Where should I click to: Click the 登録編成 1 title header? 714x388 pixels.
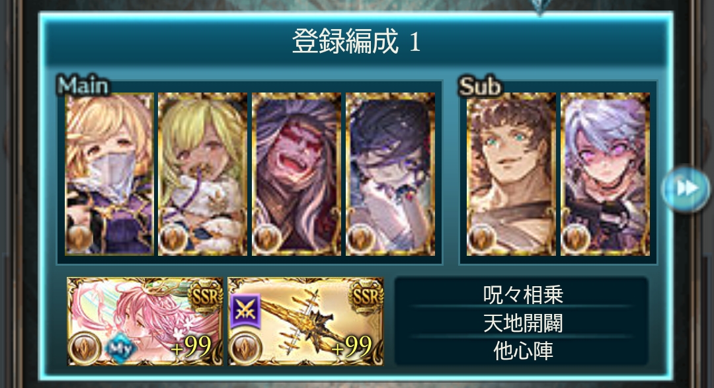(356, 41)
